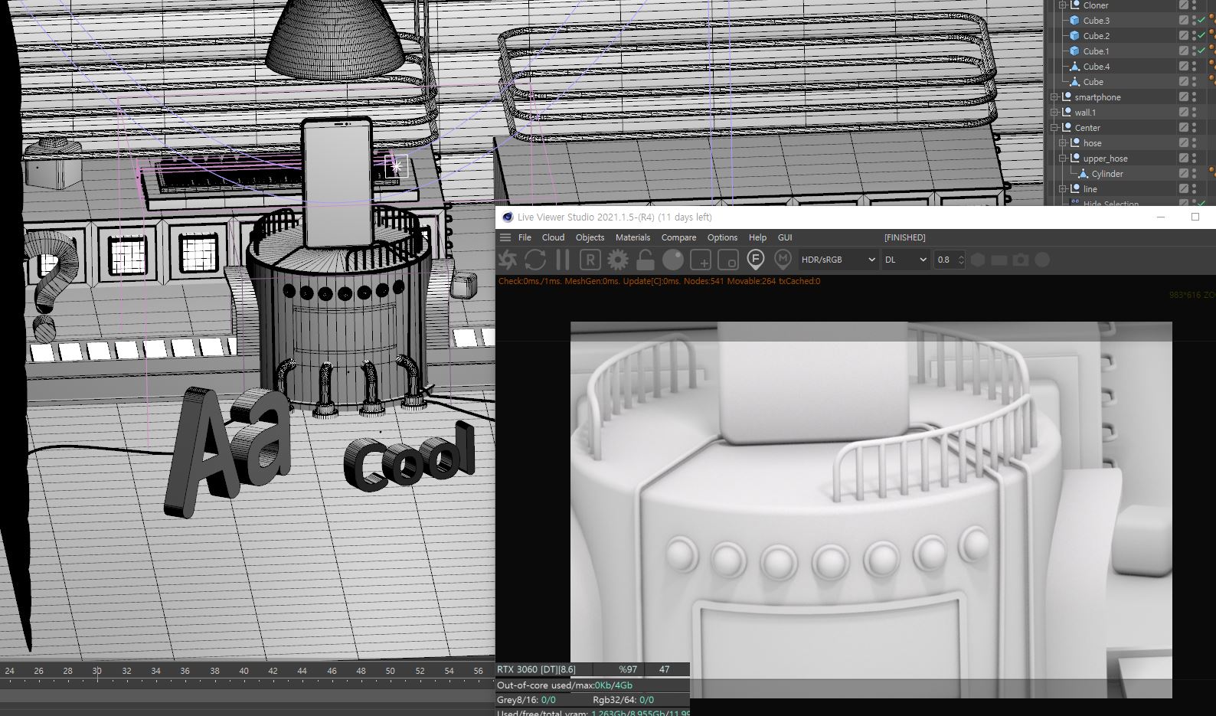Toggle visibility dots for Cube.4
1216x716 pixels.
tap(1194, 67)
